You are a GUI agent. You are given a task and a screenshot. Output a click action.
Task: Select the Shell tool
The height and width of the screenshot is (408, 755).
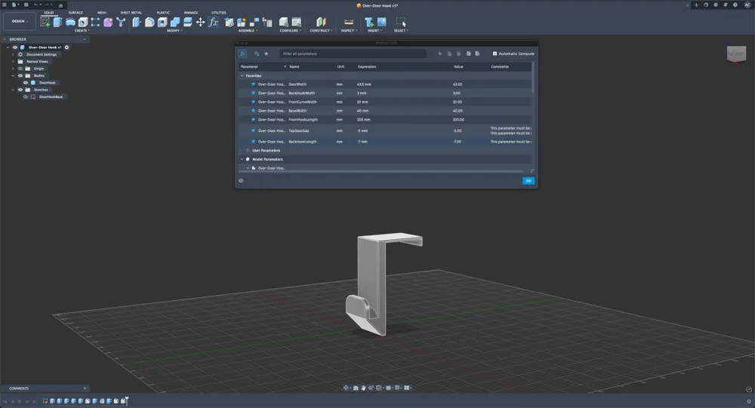162,22
